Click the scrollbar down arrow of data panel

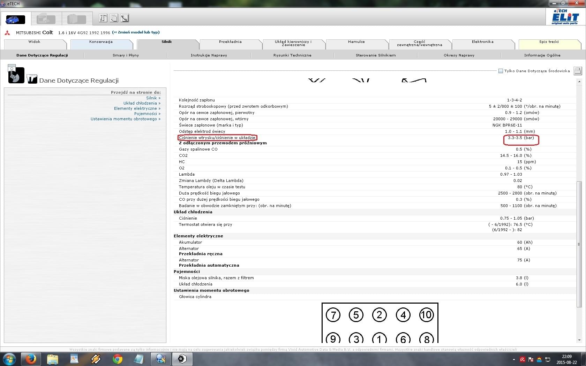point(579,340)
